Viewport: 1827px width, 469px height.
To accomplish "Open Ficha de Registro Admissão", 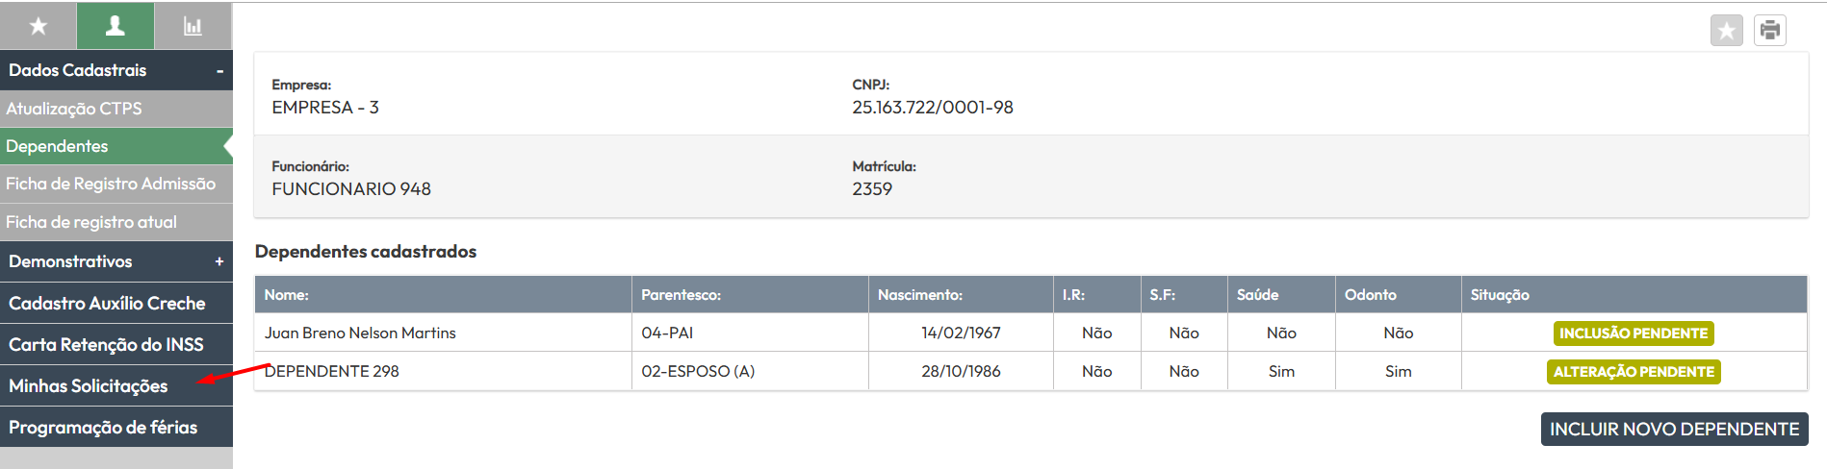I will click(116, 184).
